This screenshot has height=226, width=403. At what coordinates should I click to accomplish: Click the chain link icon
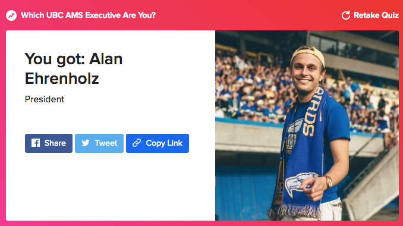[137, 143]
